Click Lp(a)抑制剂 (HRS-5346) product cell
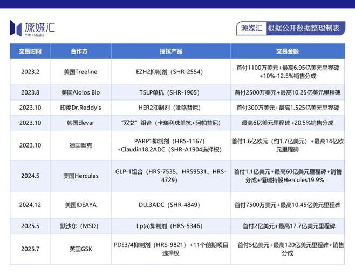The image size is (355, 274). pos(171,226)
